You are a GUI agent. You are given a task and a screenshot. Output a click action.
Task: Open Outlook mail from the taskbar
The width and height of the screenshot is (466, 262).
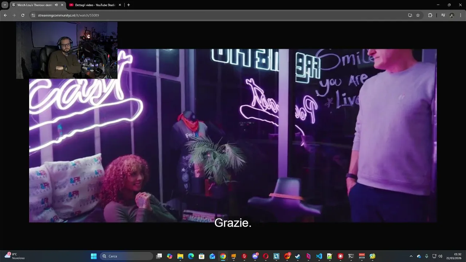212,256
